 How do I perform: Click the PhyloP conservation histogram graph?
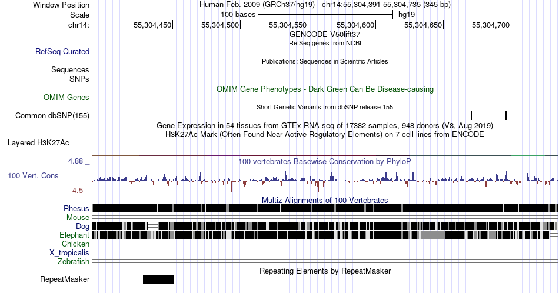coord(325,181)
